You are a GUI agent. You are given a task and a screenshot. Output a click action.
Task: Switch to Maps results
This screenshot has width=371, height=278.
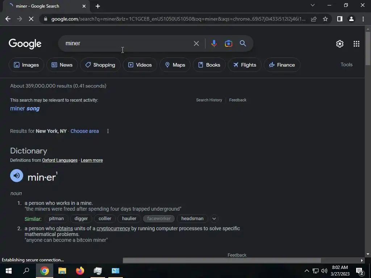point(175,65)
